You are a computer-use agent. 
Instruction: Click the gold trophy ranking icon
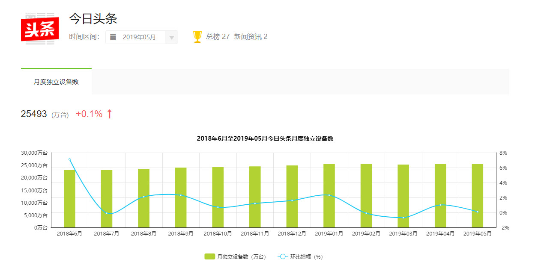pyautogui.click(x=197, y=37)
